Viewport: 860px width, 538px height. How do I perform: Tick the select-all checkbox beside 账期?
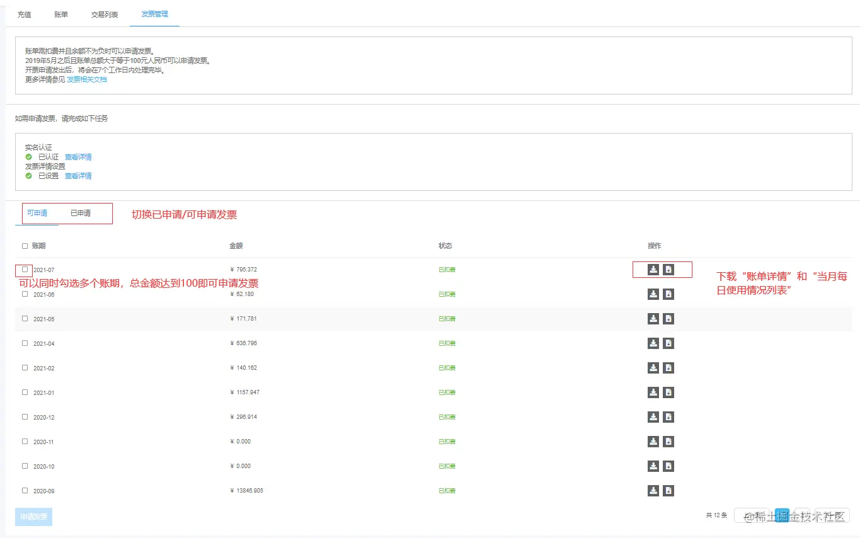coord(25,246)
